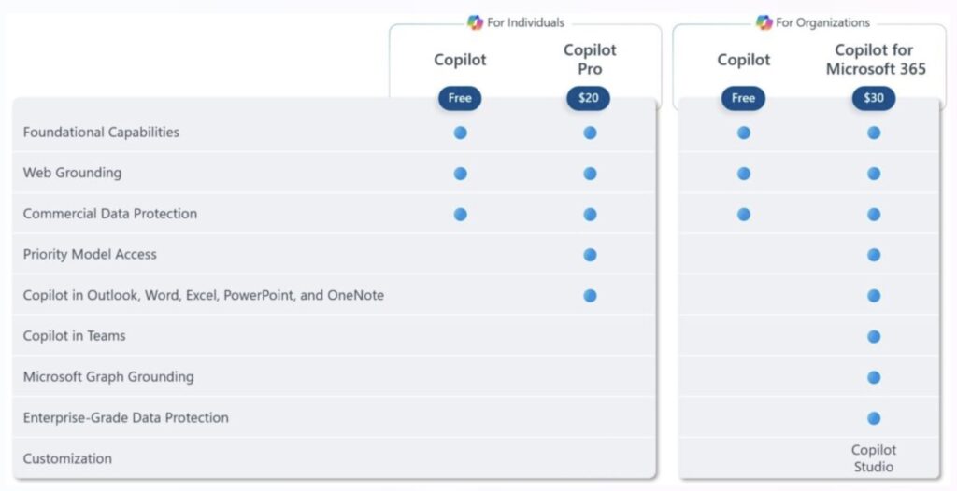Select the $30 price badge
The image size is (957, 491).
tap(874, 98)
